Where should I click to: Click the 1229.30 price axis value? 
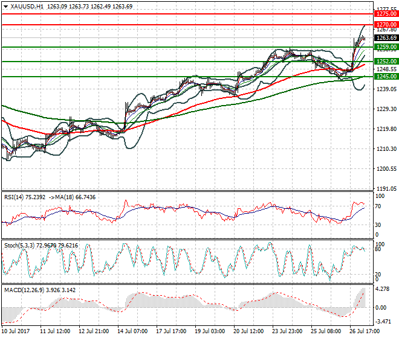pos(386,109)
